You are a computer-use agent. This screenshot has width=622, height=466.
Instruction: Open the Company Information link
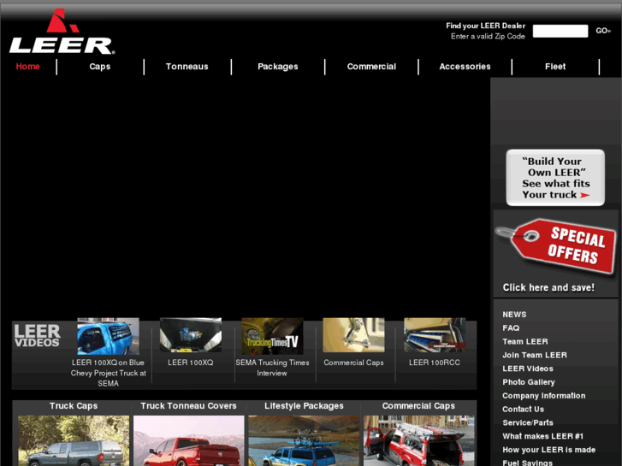544,395
